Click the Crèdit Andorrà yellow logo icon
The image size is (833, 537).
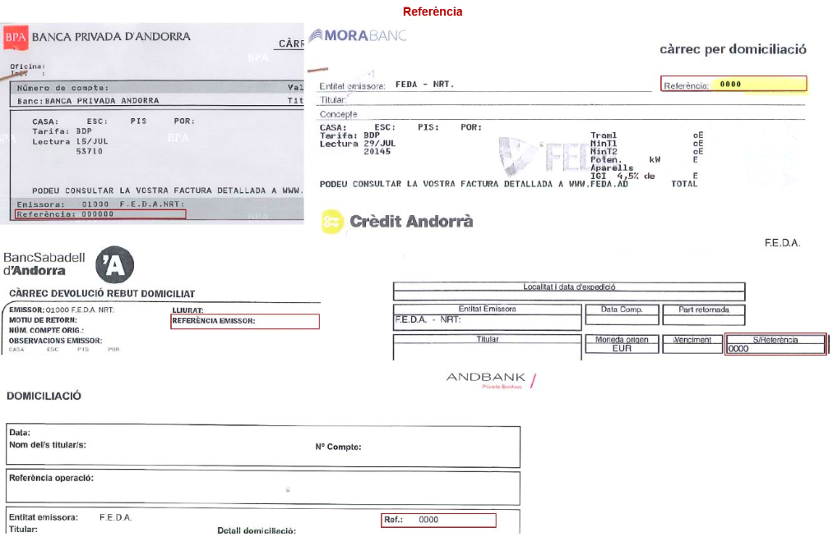coord(332,222)
